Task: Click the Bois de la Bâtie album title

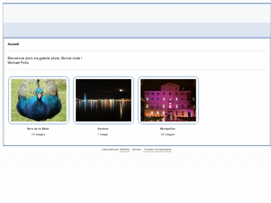Action: click(38, 129)
